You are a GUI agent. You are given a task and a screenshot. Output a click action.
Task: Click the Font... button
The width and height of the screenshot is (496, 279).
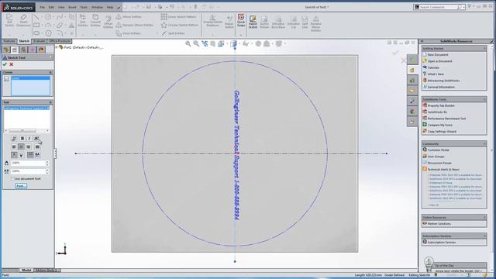pyautogui.click(x=21, y=186)
